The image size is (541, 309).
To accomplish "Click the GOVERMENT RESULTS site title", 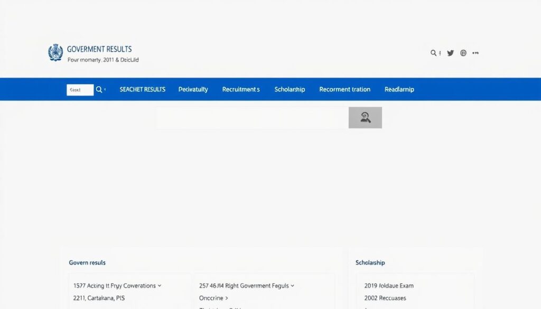I will click(99, 49).
